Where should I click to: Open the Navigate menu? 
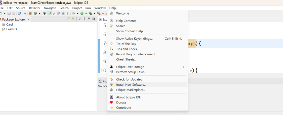tap(50, 8)
